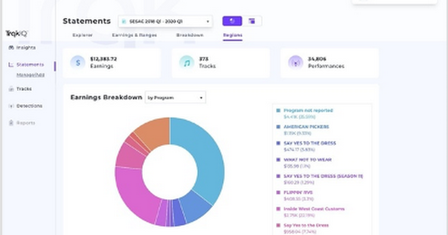The width and height of the screenshot is (448, 235).
Task: Click the Statements chart icon in sidebar
Action: pos(11,65)
